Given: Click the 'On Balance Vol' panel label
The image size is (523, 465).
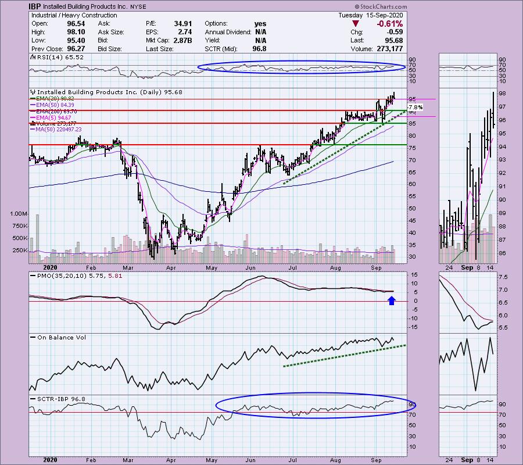Looking at the screenshot, I should (x=58, y=337).
